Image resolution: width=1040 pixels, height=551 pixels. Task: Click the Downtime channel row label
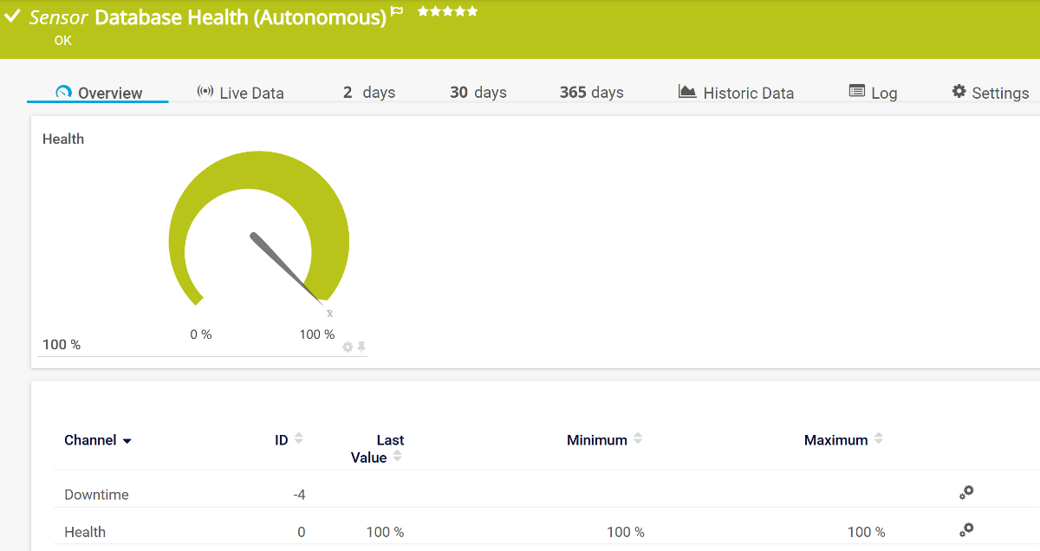[x=96, y=495]
